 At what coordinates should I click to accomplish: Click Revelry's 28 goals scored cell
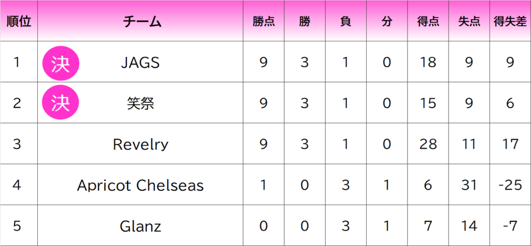pos(428,144)
